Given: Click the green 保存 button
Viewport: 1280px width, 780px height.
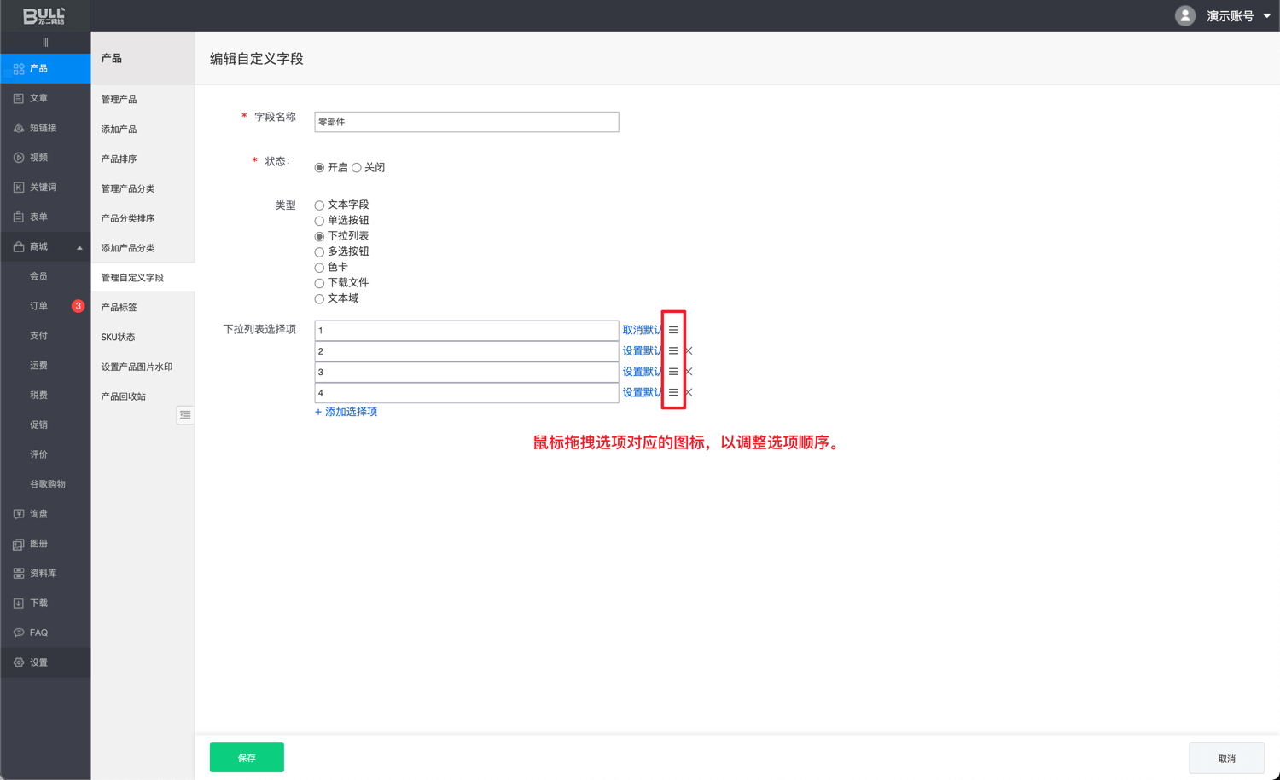Looking at the screenshot, I should (x=247, y=757).
